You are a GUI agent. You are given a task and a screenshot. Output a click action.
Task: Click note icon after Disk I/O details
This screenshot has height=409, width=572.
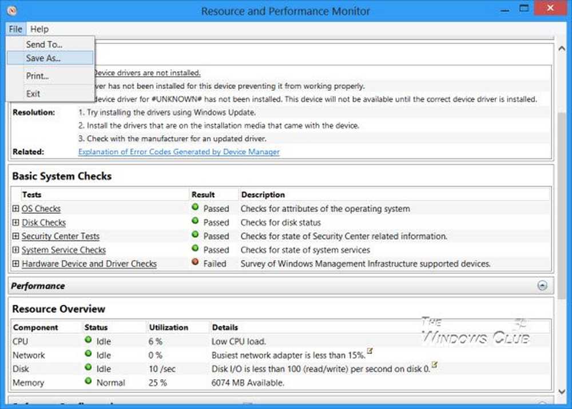pos(434,364)
